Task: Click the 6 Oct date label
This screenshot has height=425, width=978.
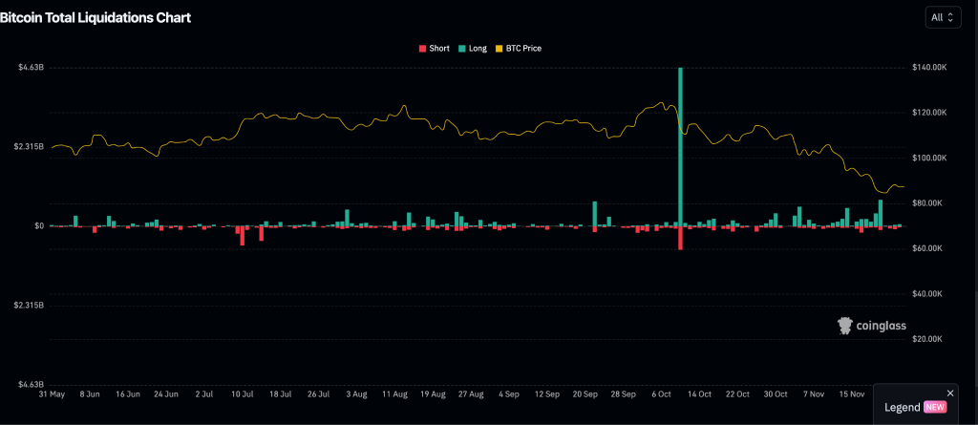Action: [x=660, y=393]
